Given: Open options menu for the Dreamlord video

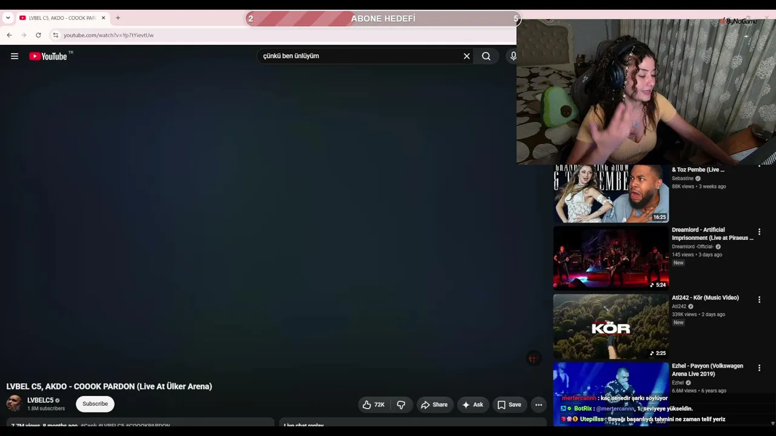Looking at the screenshot, I should [759, 232].
